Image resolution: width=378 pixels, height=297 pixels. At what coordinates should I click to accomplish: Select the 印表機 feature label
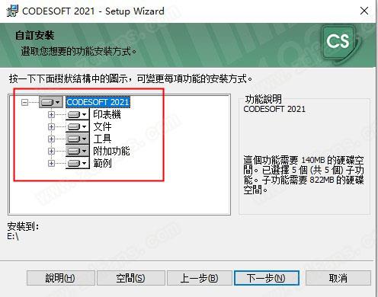point(107,114)
